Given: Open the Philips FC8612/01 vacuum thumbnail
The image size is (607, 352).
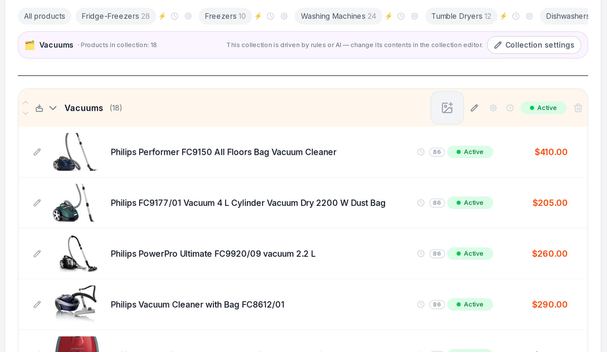Looking at the screenshot, I should point(75,304).
